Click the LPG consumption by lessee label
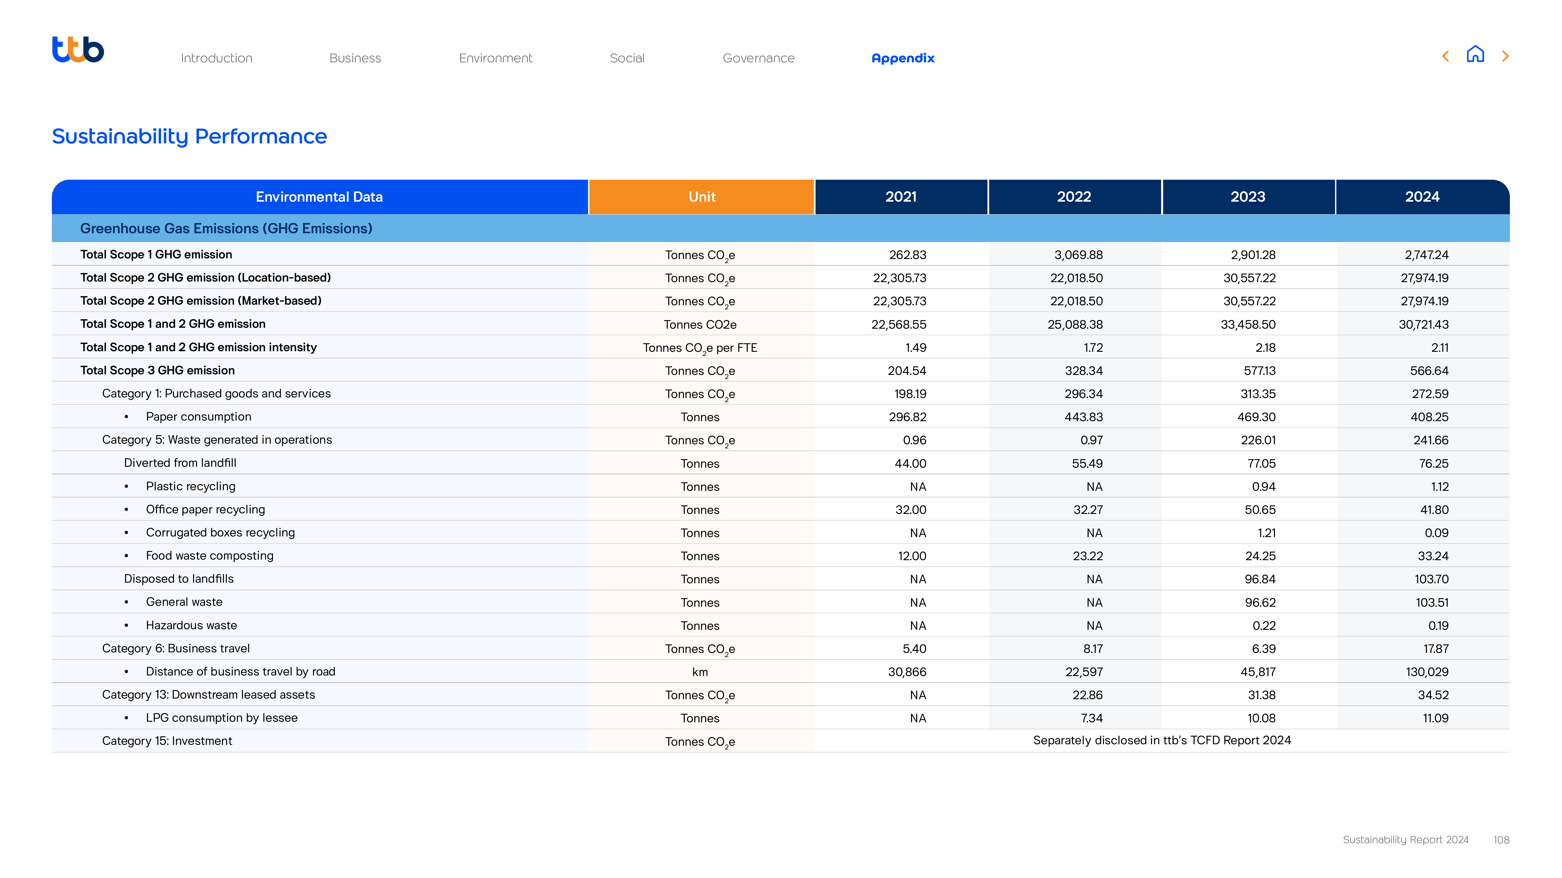Screen dimensions: 1562x878 click(222, 718)
